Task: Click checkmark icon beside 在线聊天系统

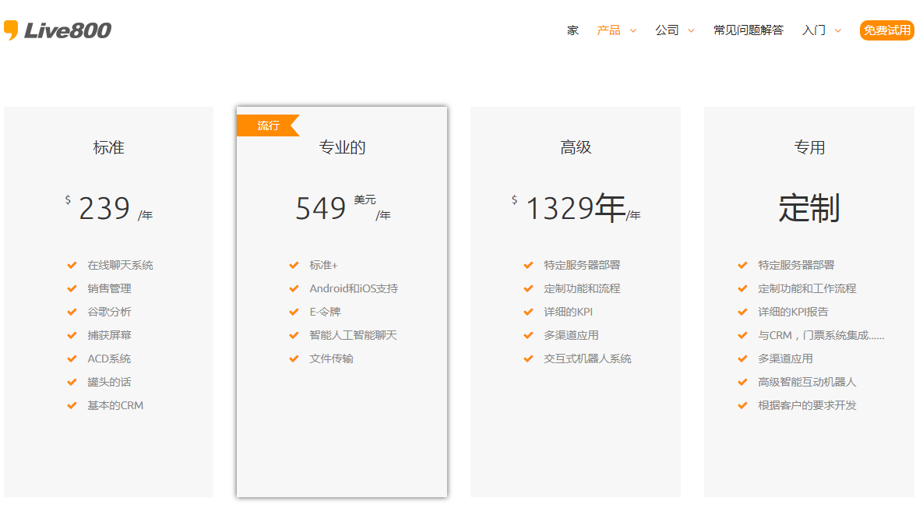Action: [72, 265]
